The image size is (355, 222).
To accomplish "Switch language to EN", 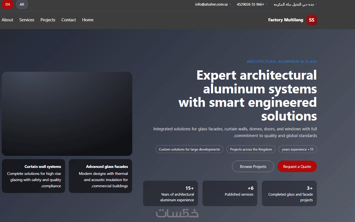I will click(8, 4).
